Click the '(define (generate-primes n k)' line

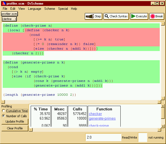click(x=34, y=63)
